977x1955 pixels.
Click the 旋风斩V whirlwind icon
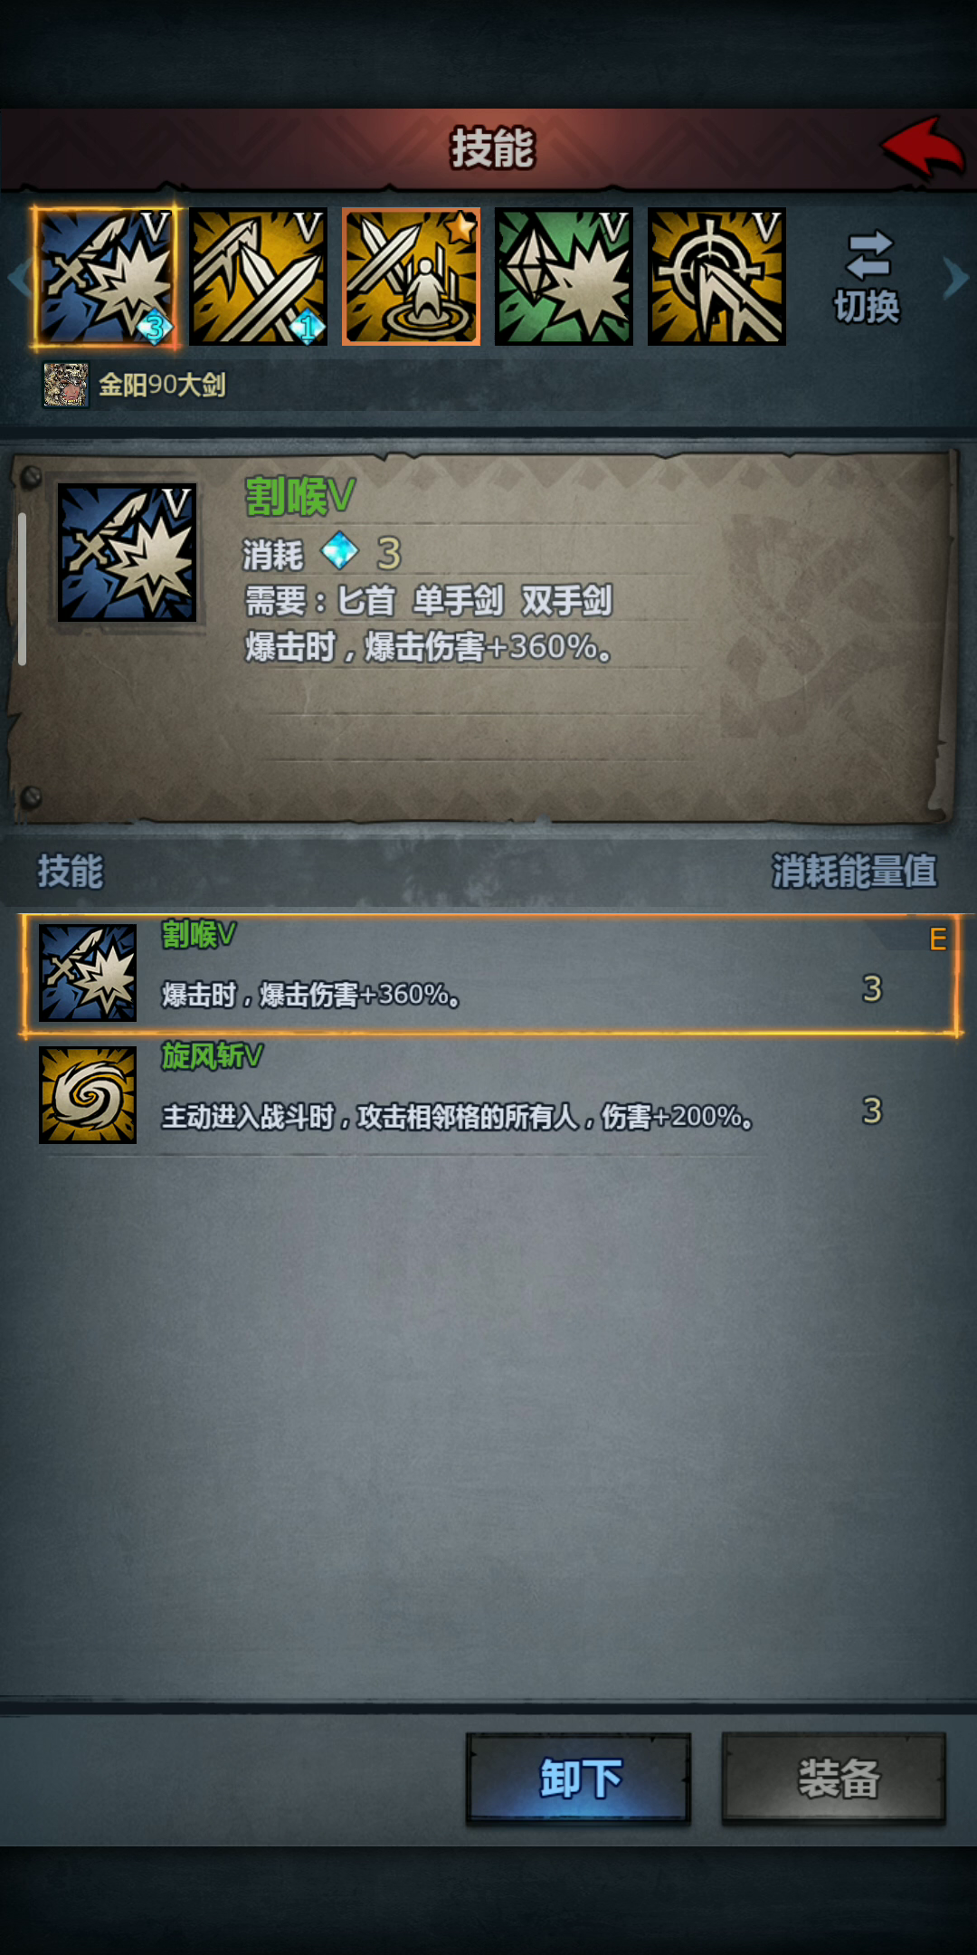tap(88, 1095)
